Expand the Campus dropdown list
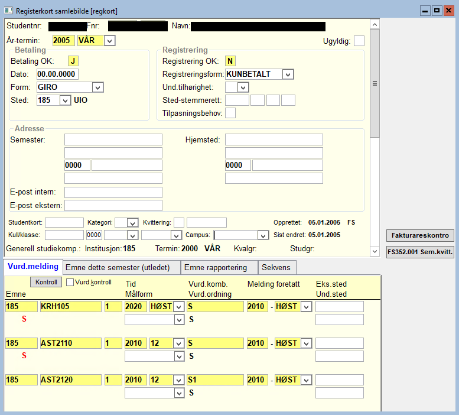459x415 pixels. click(x=263, y=235)
